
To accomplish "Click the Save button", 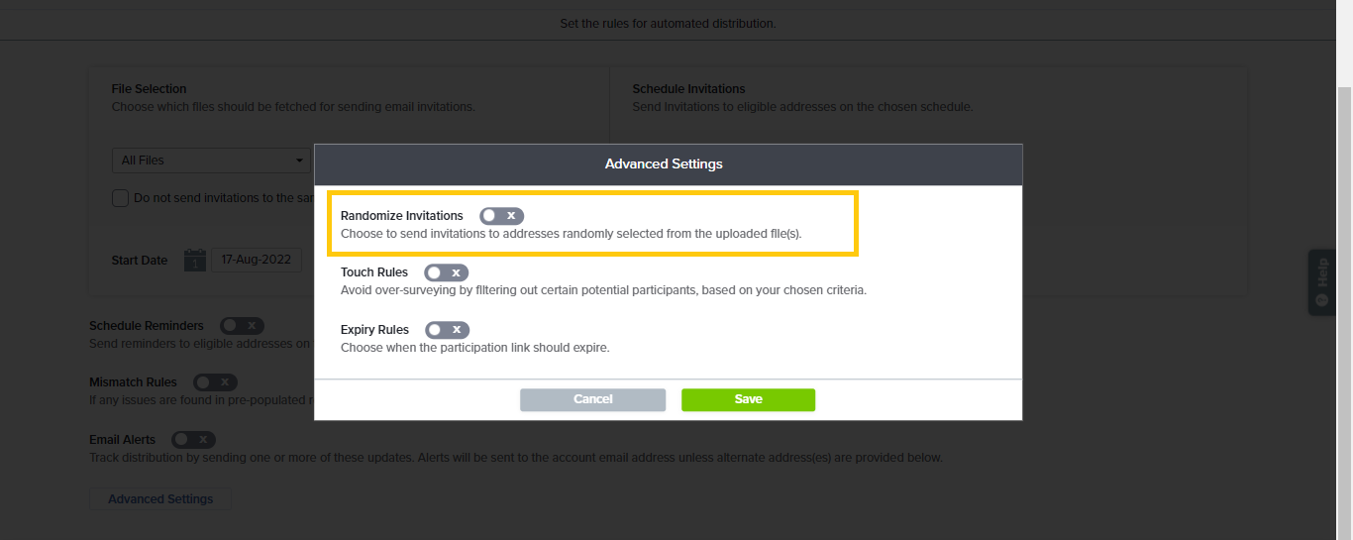I will [748, 399].
